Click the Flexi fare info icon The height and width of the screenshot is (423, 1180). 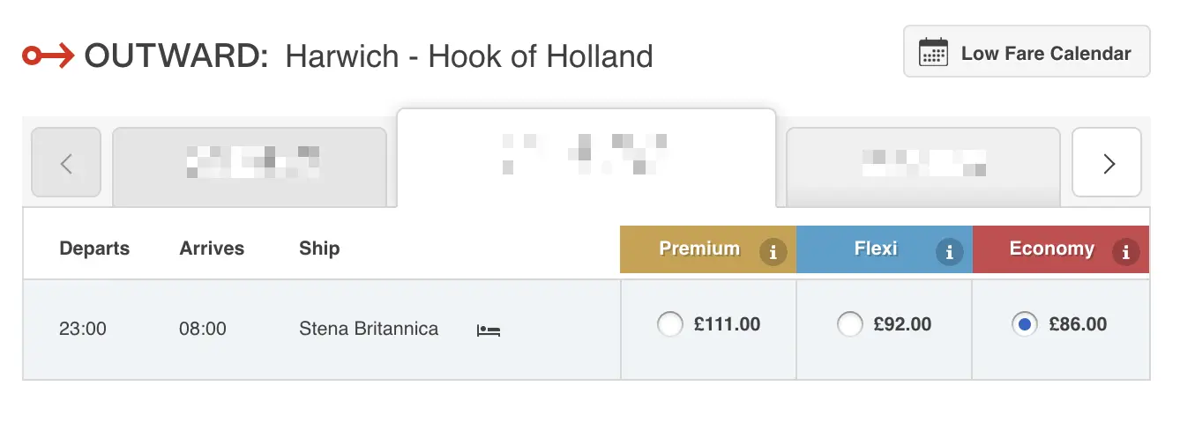pos(949,252)
